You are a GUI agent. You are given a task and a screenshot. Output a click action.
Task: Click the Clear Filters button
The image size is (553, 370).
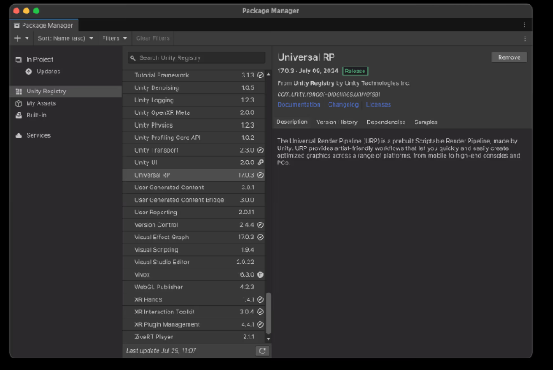pos(153,38)
